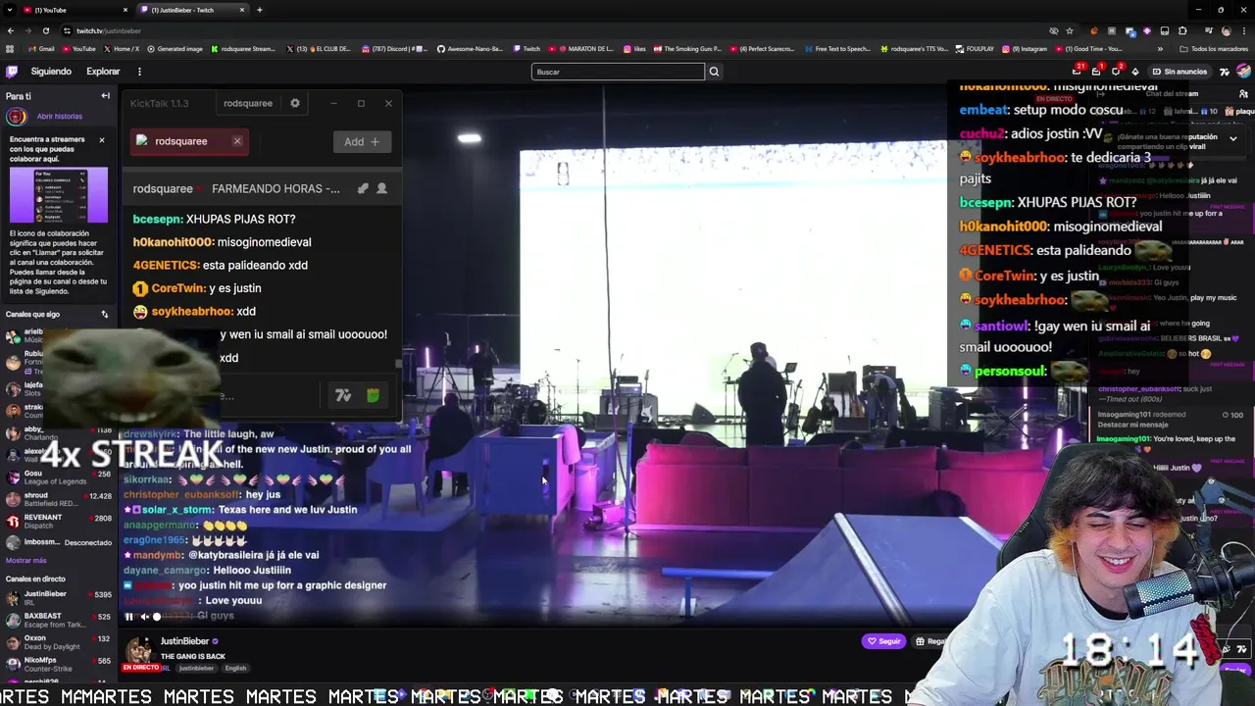Viewport: 1255px width, 706px height.
Task: Open Gosu channel in sidebar
Action: pyautogui.click(x=59, y=478)
